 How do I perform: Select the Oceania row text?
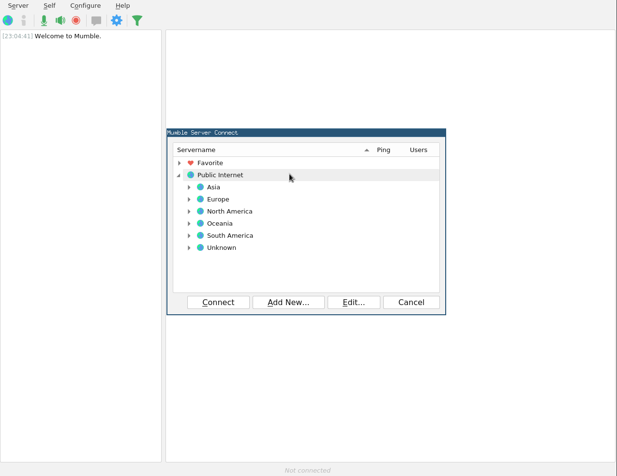pos(220,224)
